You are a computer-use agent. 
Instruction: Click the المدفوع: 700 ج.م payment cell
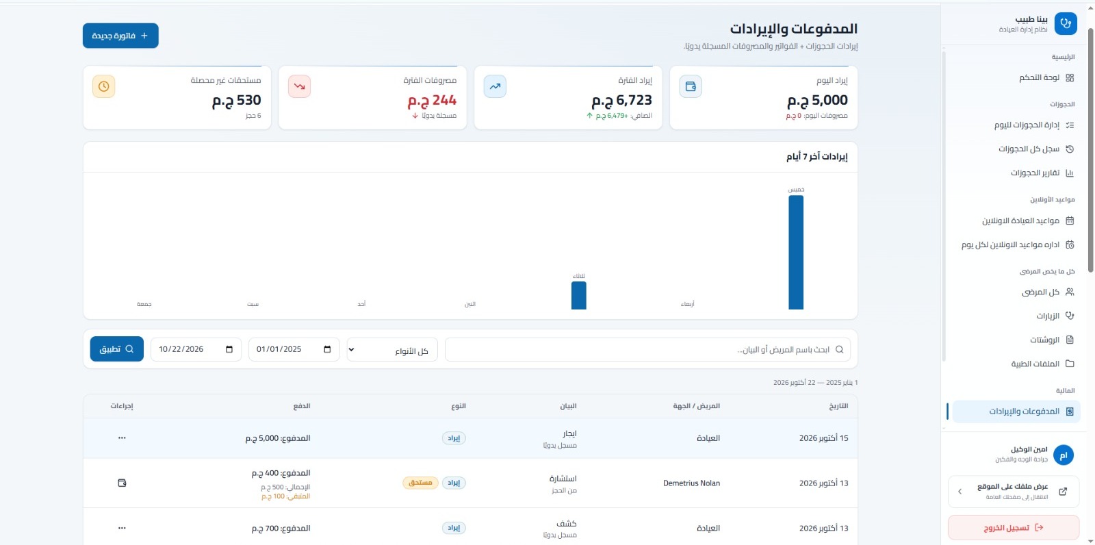pyautogui.click(x=281, y=529)
